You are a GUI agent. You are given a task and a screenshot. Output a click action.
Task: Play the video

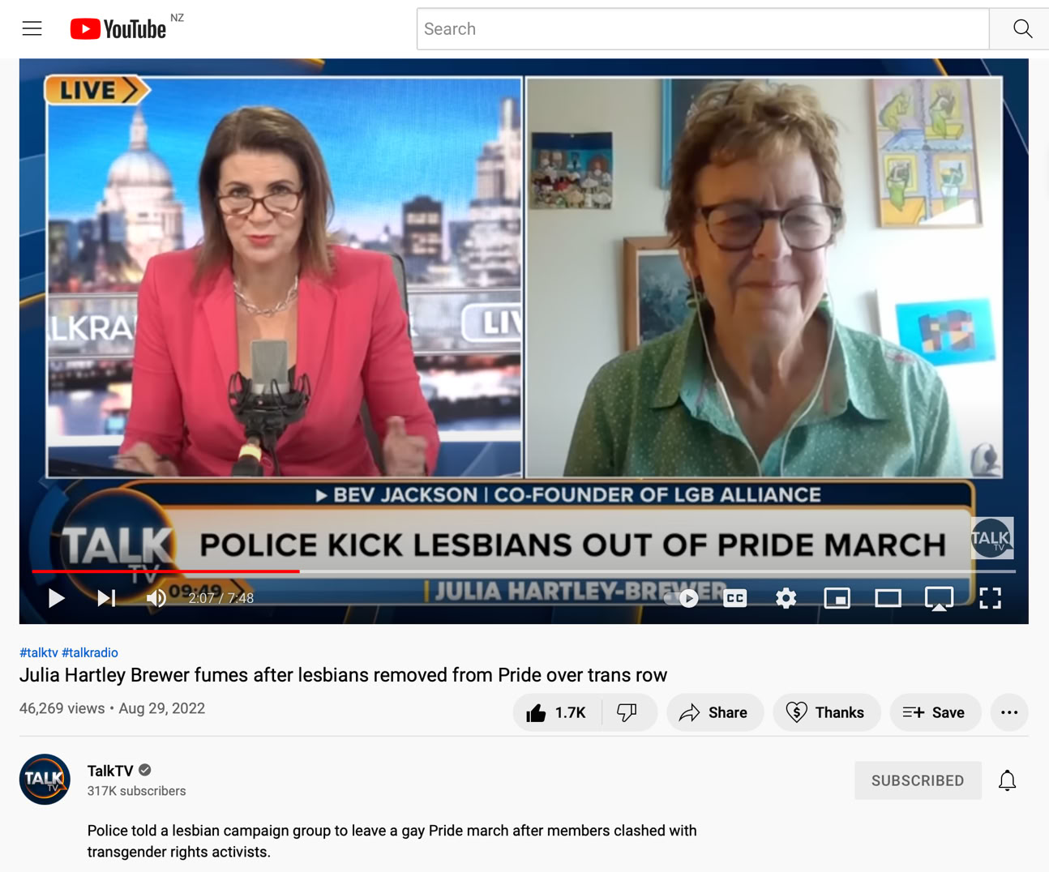(56, 599)
